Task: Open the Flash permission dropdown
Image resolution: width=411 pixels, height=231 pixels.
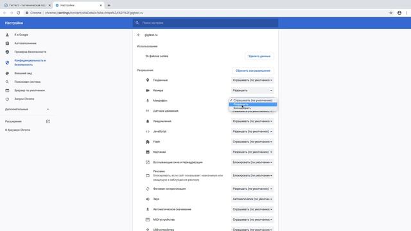Action: tap(252, 142)
